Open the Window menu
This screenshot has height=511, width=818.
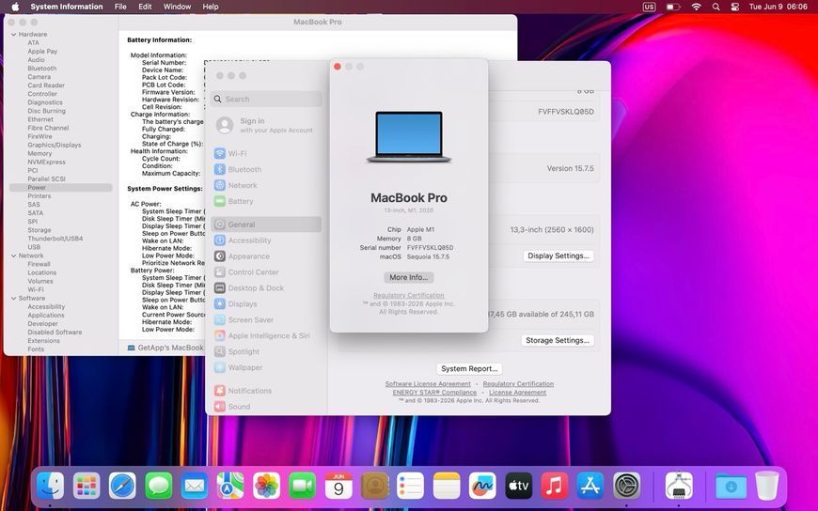coord(177,7)
